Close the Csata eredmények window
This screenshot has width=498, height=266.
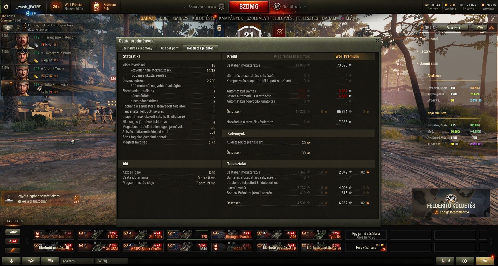[377, 40]
